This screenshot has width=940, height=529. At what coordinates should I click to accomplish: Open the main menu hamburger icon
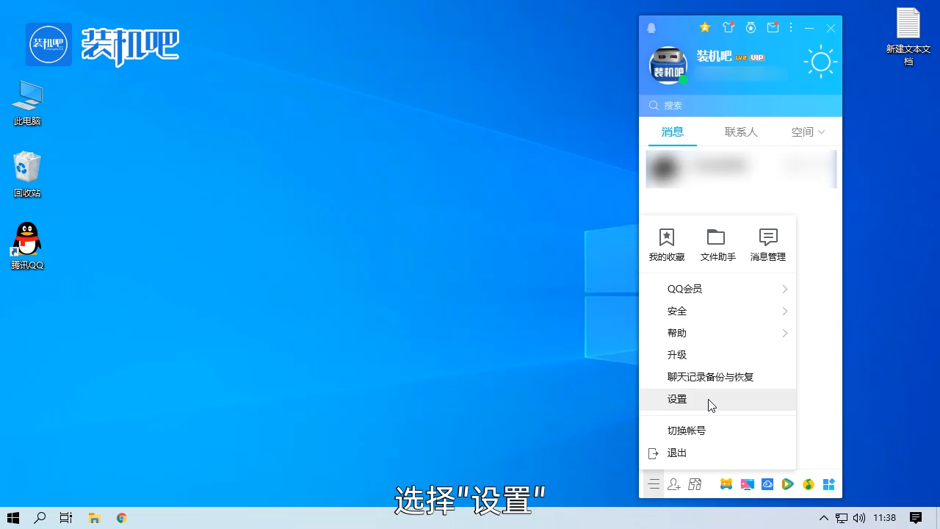pyautogui.click(x=654, y=484)
